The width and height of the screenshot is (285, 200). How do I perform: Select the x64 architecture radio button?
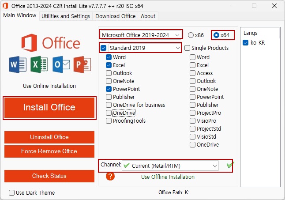221,35
